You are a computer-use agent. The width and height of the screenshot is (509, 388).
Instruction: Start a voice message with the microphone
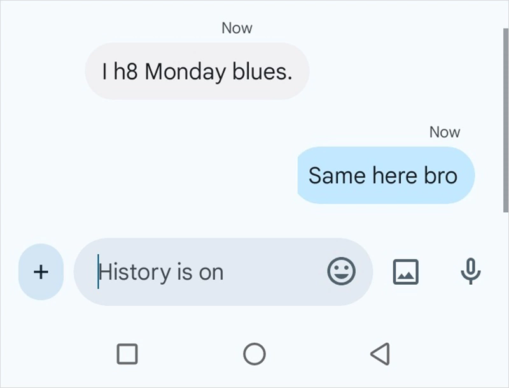click(x=470, y=271)
